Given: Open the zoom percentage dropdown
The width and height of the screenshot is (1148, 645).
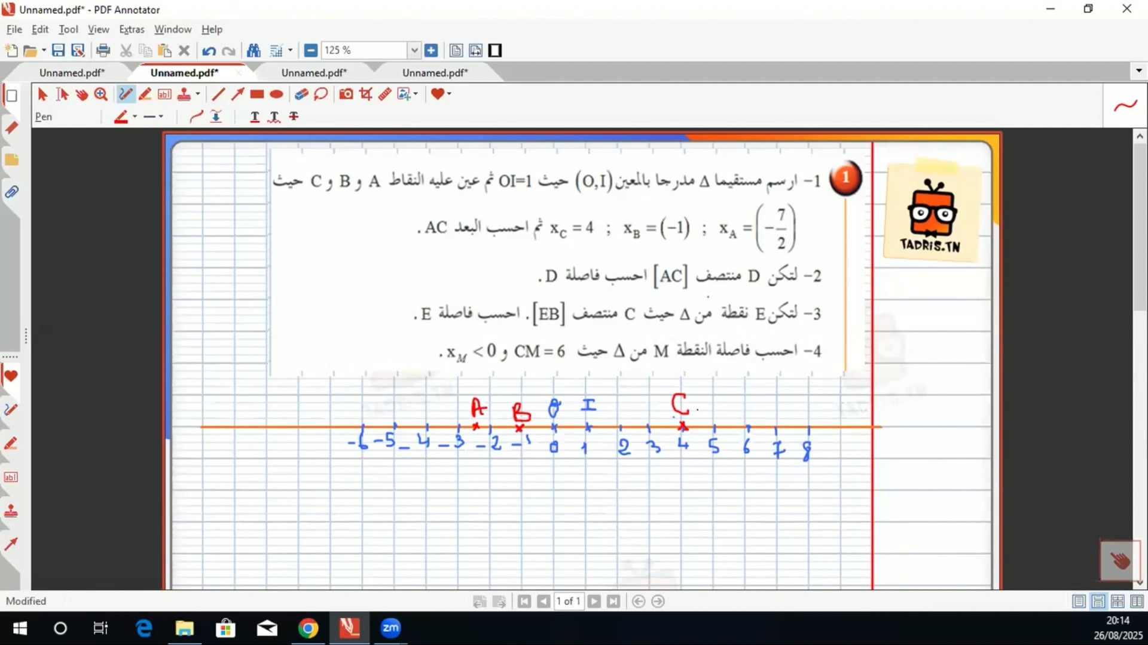Looking at the screenshot, I should (x=414, y=51).
